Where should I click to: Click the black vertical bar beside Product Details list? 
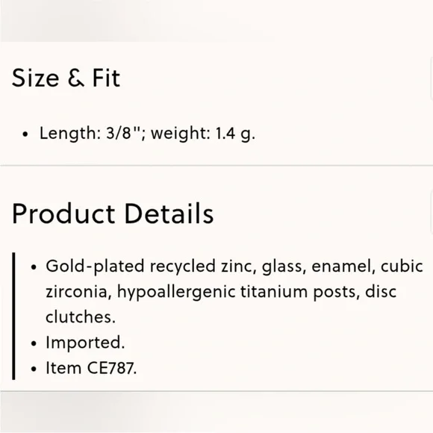[13, 316]
